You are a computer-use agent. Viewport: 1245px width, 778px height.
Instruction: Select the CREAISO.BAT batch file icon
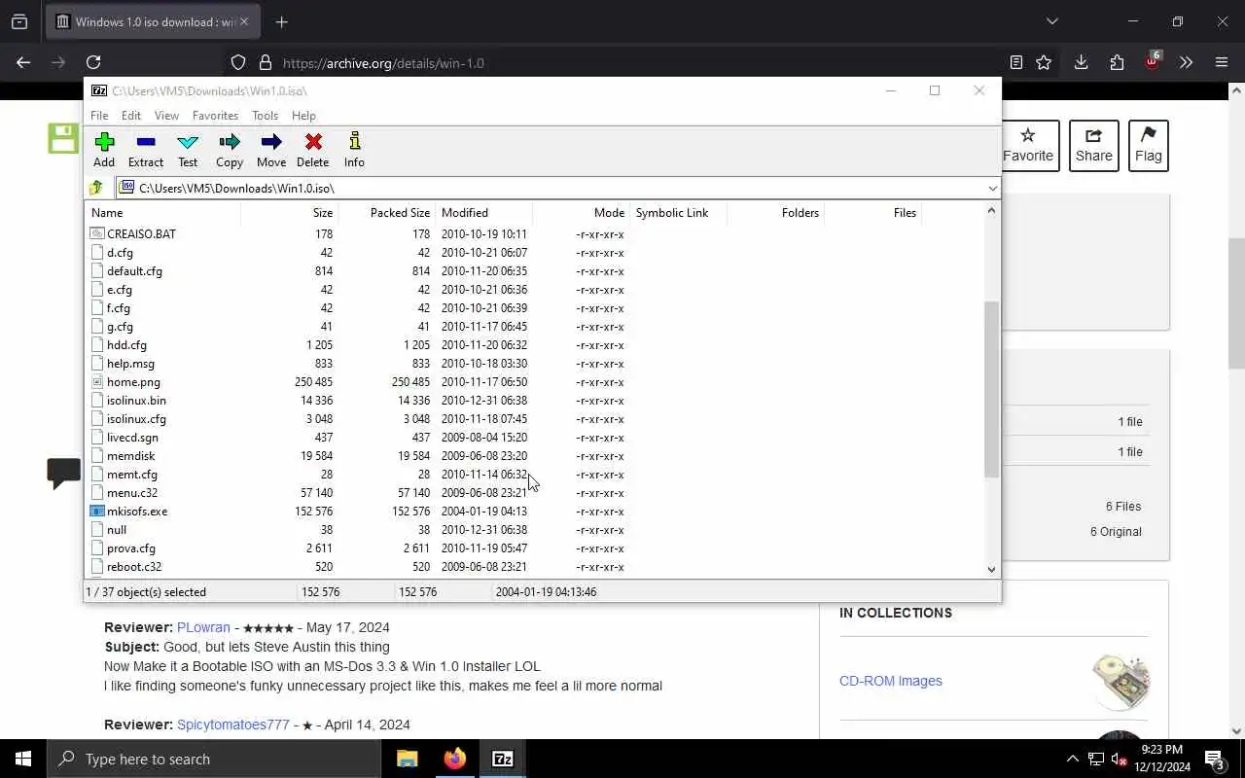tap(96, 234)
